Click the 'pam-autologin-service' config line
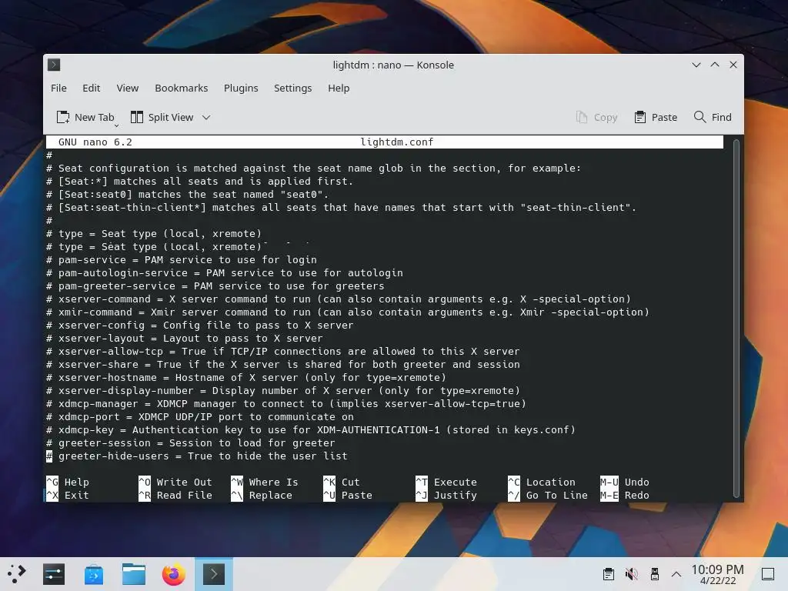This screenshot has height=591, width=788. [225, 273]
